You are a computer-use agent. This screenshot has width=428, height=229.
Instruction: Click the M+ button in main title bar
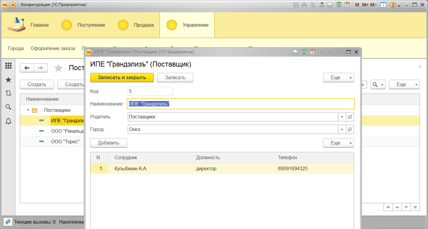pyautogui.click(x=365, y=5)
